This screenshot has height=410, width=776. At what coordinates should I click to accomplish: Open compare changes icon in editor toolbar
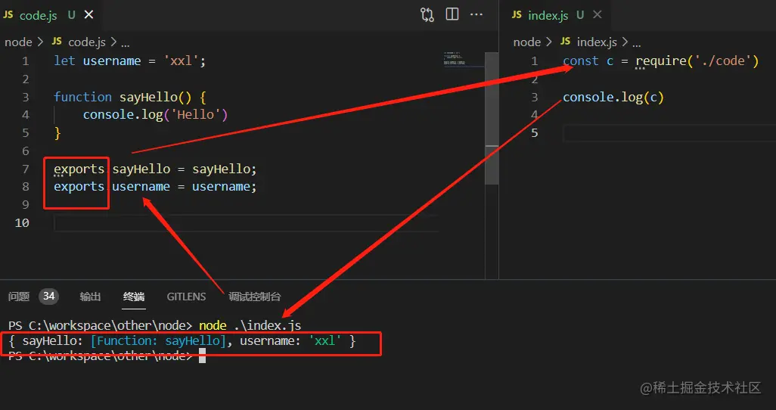click(427, 15)
